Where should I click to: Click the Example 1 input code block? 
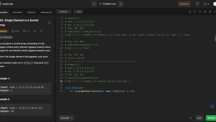coord(26,89)
